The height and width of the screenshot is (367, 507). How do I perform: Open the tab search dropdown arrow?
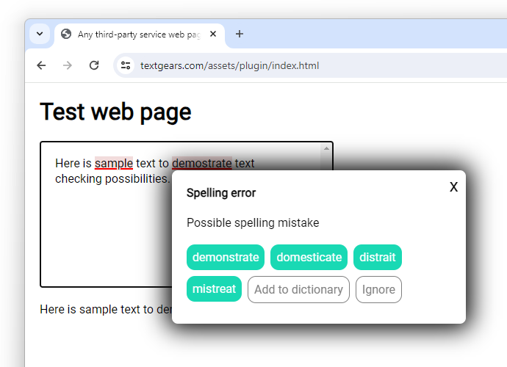(x=40, y=34)
